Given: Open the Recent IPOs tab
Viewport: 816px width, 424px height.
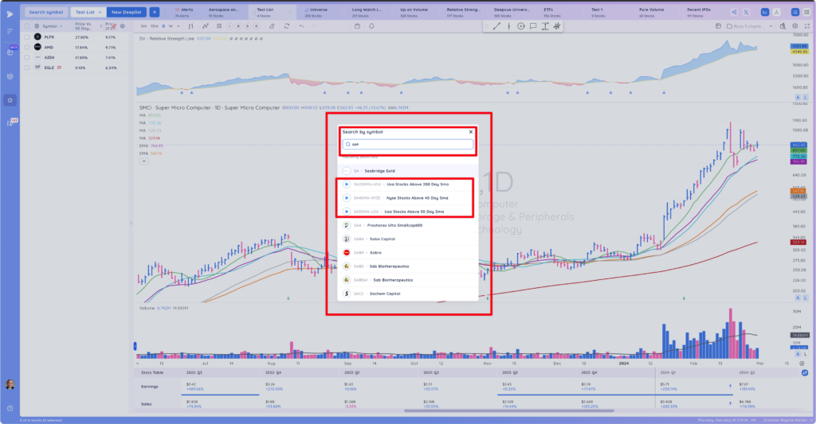Looking at the screenshot, I should point(698,12).
